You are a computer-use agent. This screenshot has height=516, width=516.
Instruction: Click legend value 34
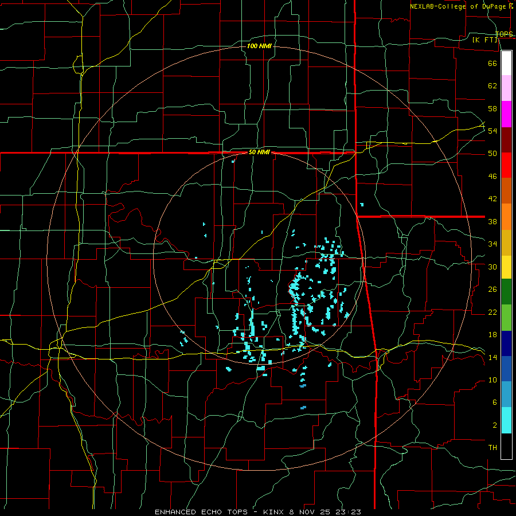tap(492, 244)
